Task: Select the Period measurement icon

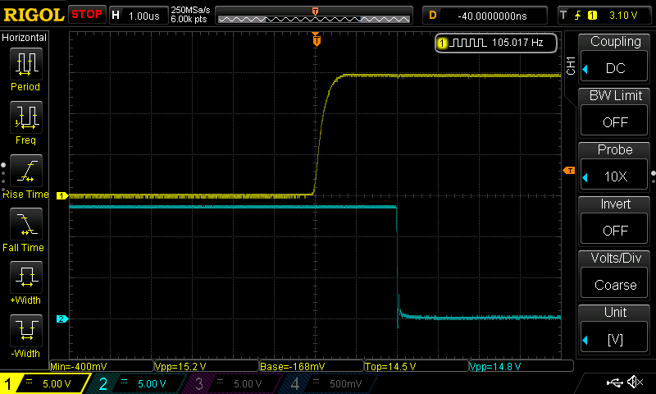Action: pyautogui.click(x=25, y=66)
